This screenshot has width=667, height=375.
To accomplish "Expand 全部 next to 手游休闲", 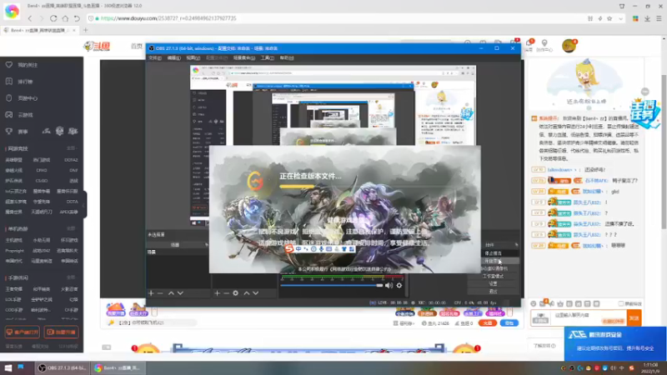I will click(x=71, y=277).
